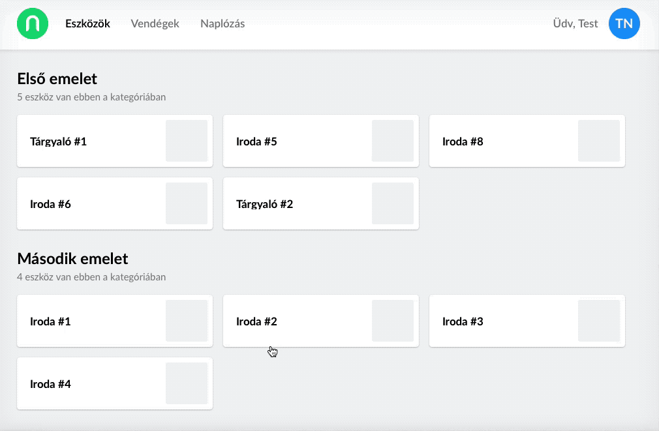The image size is (659, 431).
Task: Select the Iroda #4 device card
Action: point(91,384)
